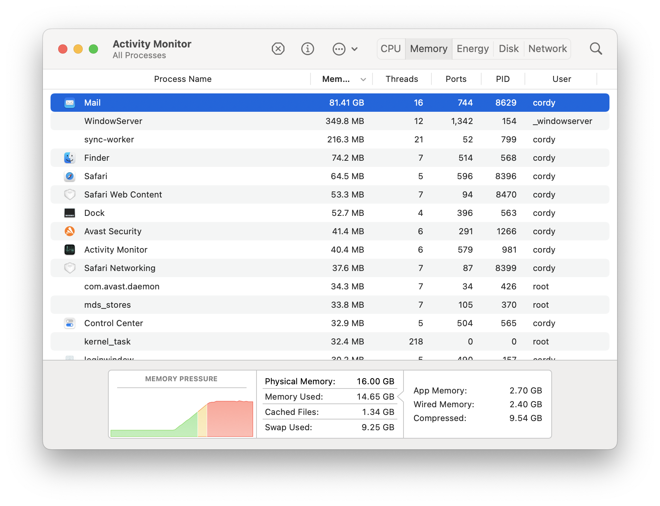Open process info with the inspect icon

(x=307, y=49)
